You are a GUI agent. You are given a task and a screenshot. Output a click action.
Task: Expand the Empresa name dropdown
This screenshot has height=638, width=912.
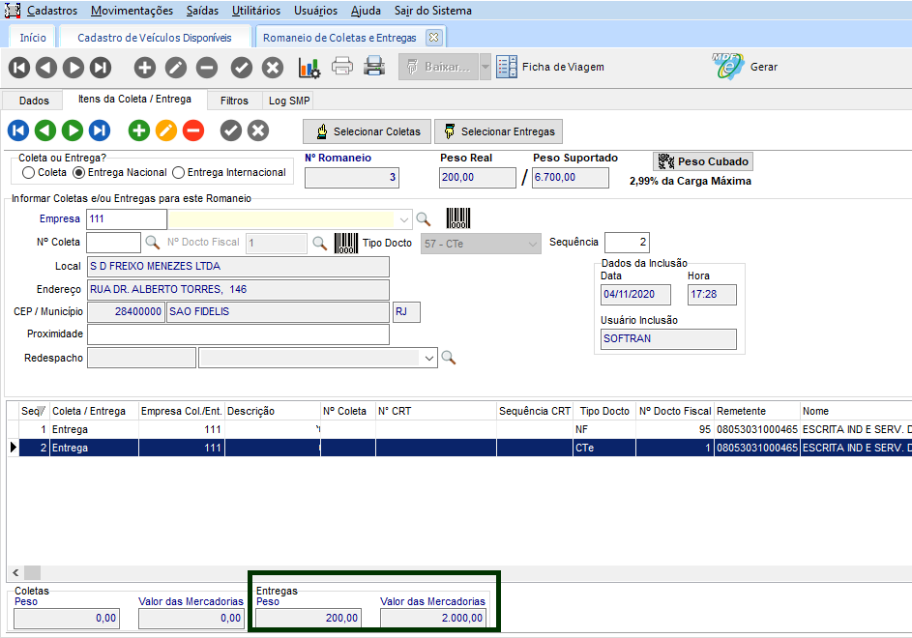point(403,219)
